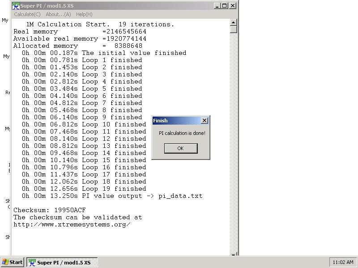
Task: Click 'The checksum can be validated at' line
Action: [x=77, y=218]
